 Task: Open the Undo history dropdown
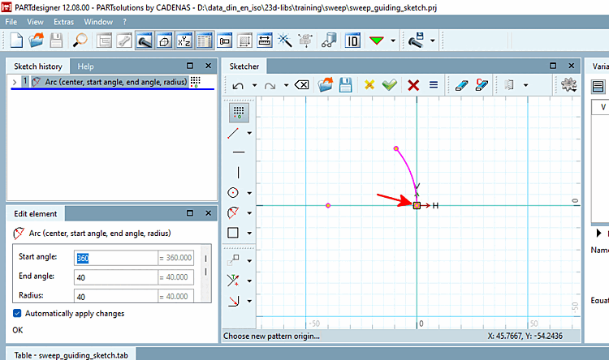[254, 85]
